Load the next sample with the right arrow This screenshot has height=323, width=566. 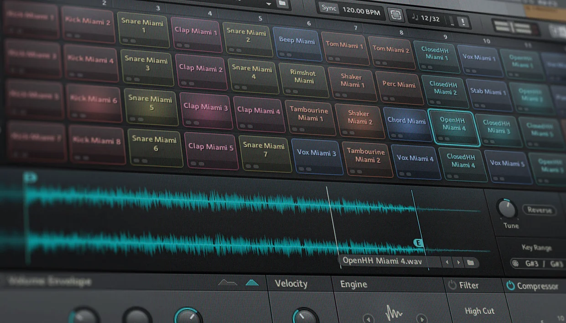click(x=458, y=262)
